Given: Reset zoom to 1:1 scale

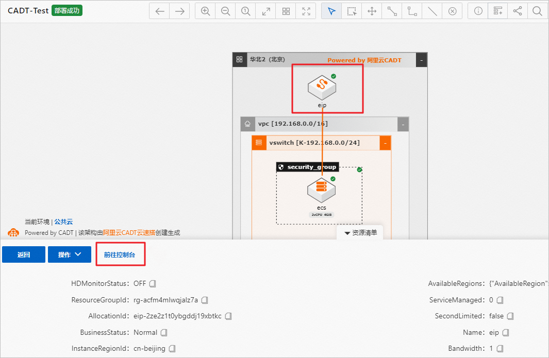Looking at the screenshot, I should tap(246, 11).
